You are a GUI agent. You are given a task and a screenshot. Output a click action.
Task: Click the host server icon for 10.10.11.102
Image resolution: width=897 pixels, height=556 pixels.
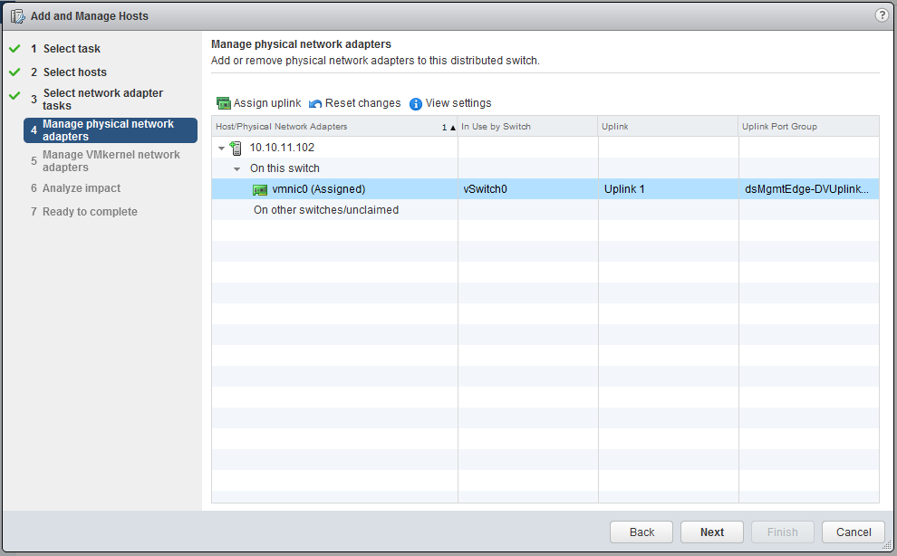tap(236, 148)
